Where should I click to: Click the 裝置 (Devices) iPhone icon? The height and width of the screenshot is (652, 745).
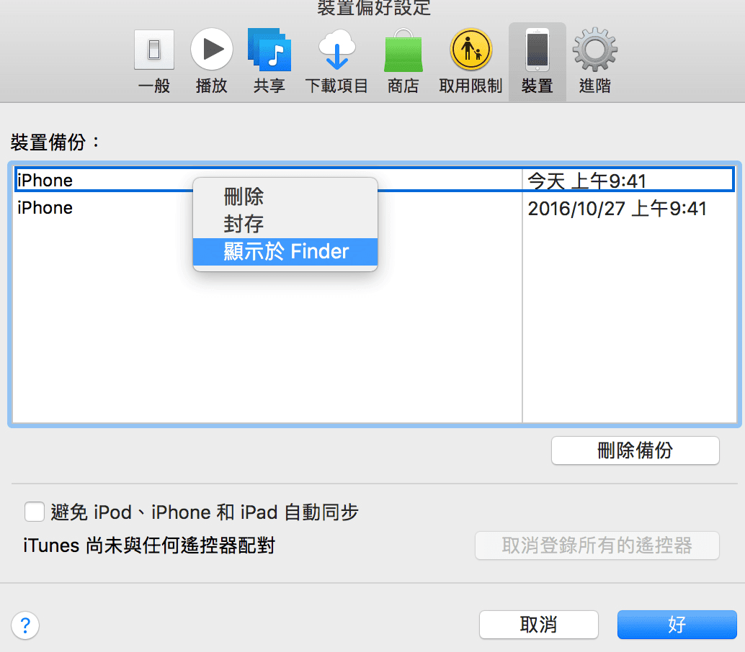tap(537, 50)
